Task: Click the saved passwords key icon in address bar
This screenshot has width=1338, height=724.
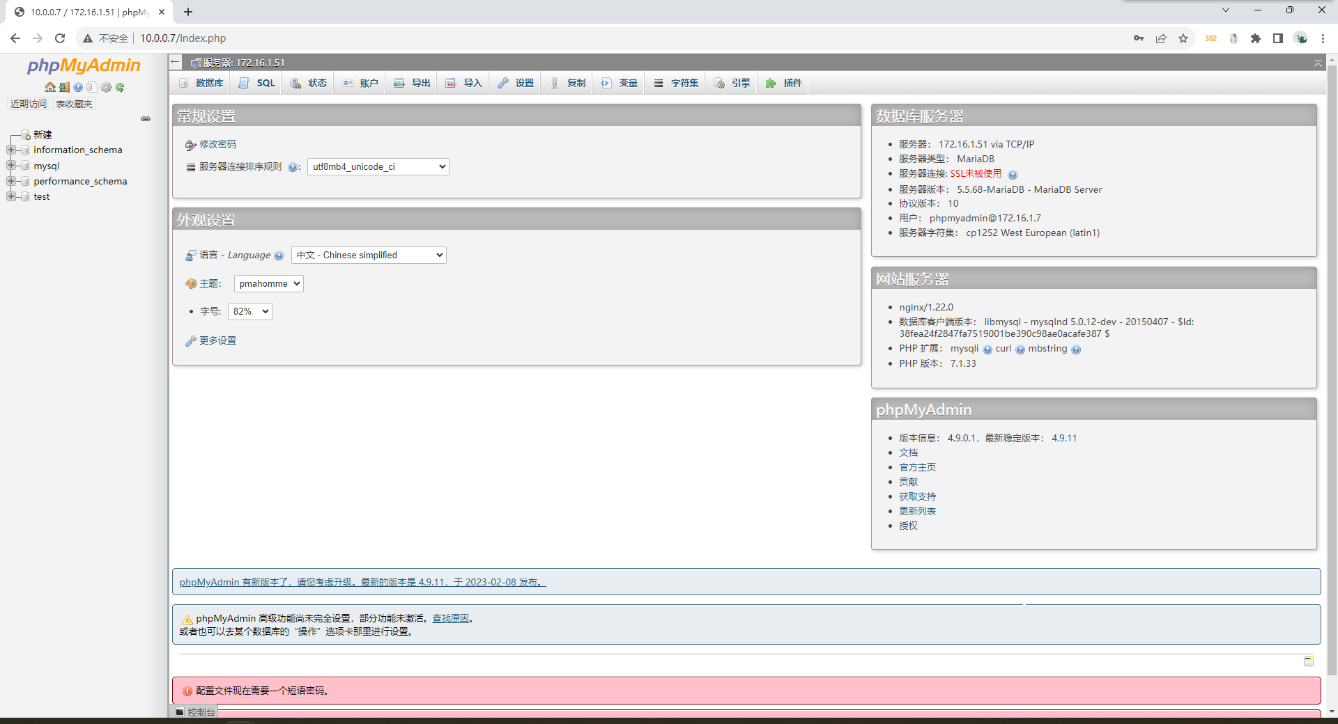Action: (x=1139, y=38)
